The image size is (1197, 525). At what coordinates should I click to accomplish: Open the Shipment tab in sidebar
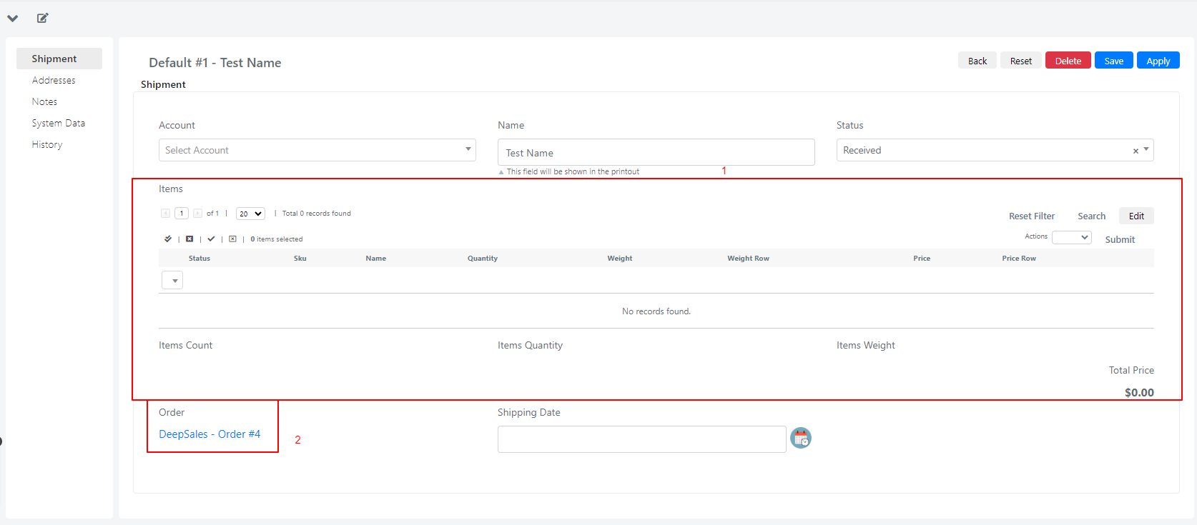[x=59, y=59]
